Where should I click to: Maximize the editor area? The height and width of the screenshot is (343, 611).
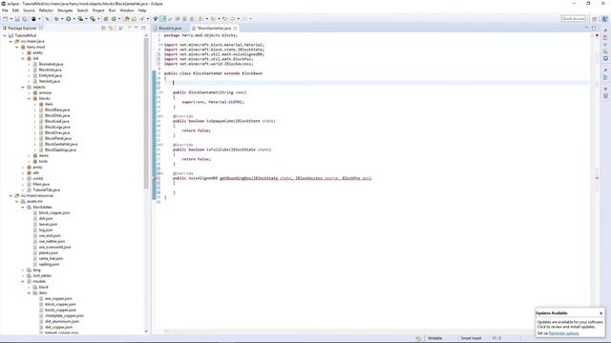tap(594, 28)
